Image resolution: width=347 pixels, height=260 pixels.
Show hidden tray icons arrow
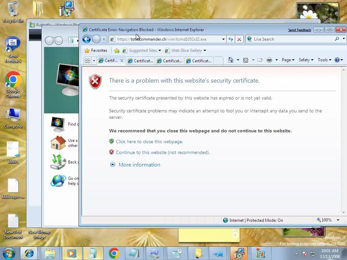(296, 254)
